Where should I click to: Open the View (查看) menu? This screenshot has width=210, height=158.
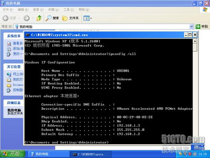38,10
